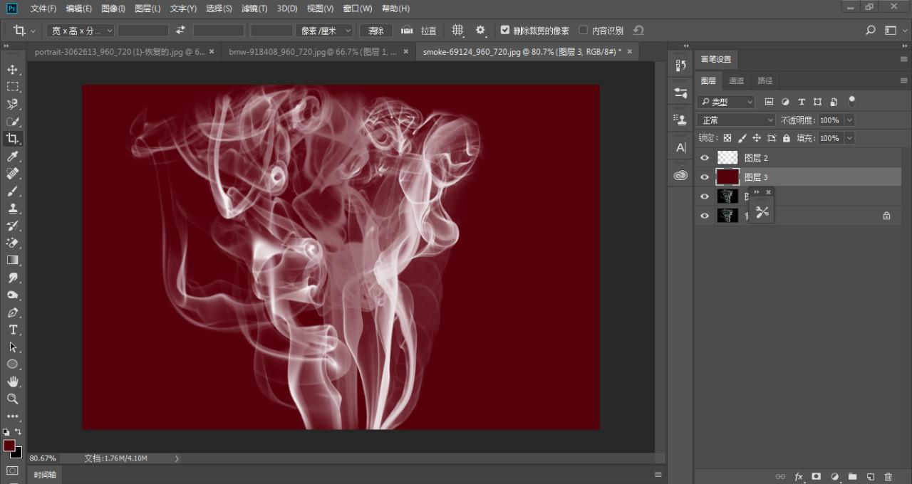Hide 图层 3 with eye icon
This screenshot has height=484, width=912.
pyautogui.click(x=705, y=177)
